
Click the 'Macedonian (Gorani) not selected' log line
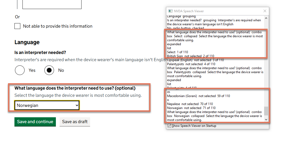(x=198, y=96)
